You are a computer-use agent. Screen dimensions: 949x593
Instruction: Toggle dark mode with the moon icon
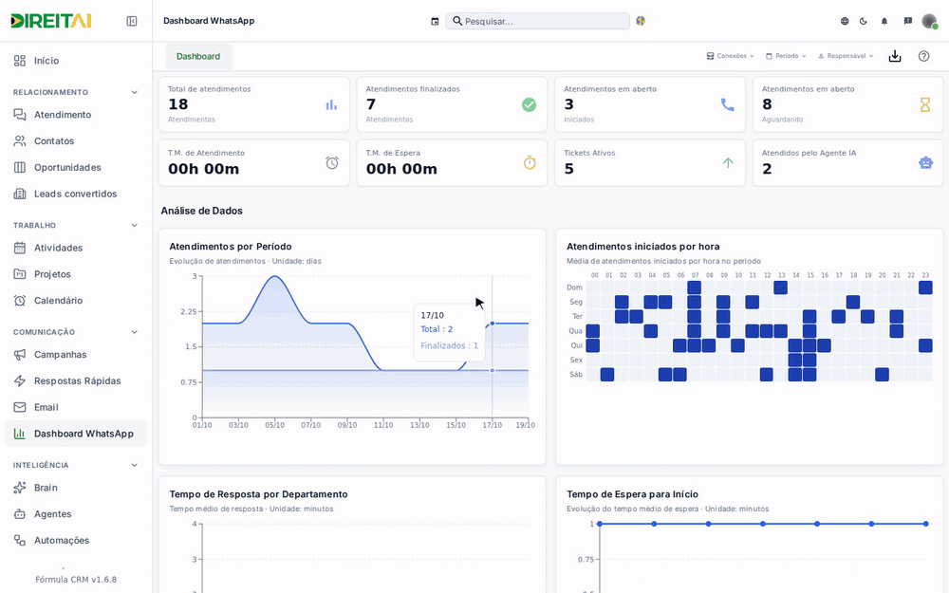click(x=864, y=21)
